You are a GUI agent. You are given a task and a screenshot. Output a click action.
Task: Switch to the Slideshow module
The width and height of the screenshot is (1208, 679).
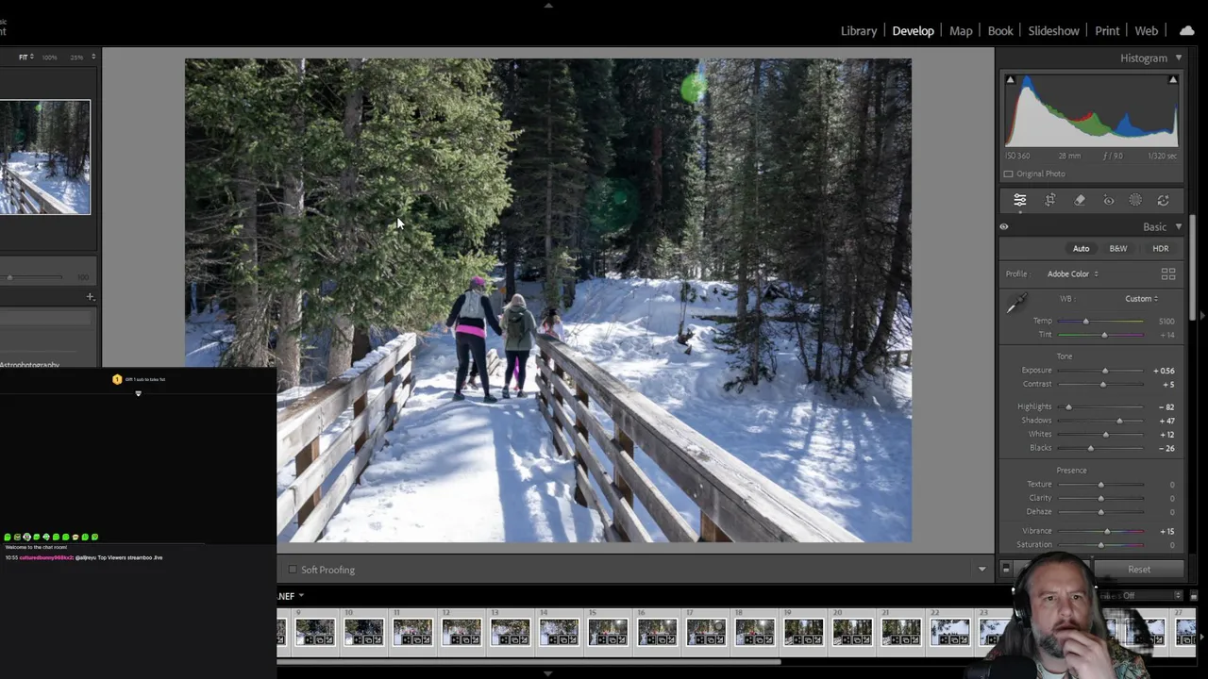click(1054, 31)
